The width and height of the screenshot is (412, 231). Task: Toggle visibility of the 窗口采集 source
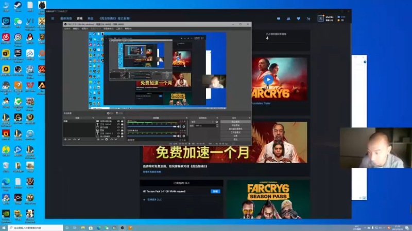tap(118, 127)
